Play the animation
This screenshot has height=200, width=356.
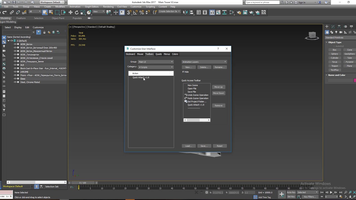click(331, 192)
